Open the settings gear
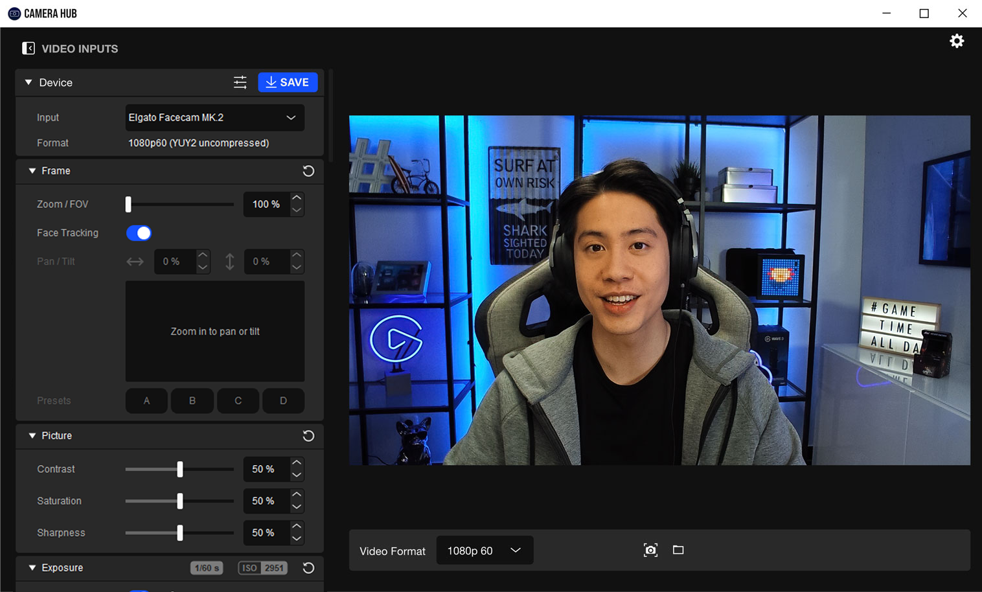 click(957, 41)
